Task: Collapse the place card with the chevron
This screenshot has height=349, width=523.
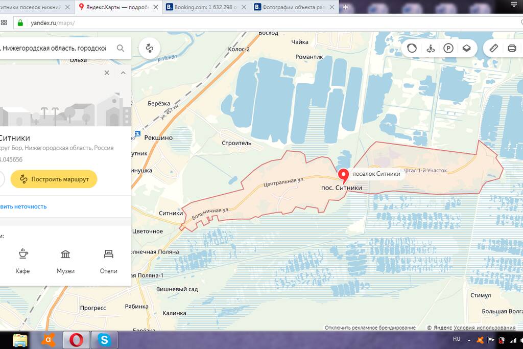Action: 123,73
